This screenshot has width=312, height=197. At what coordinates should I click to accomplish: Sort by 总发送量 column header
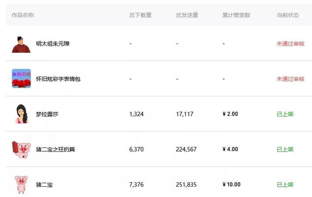(187, 15)
